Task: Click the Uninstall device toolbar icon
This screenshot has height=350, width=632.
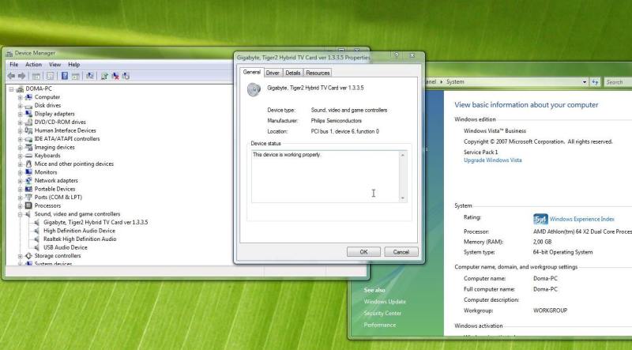Action: click(115, 76)
